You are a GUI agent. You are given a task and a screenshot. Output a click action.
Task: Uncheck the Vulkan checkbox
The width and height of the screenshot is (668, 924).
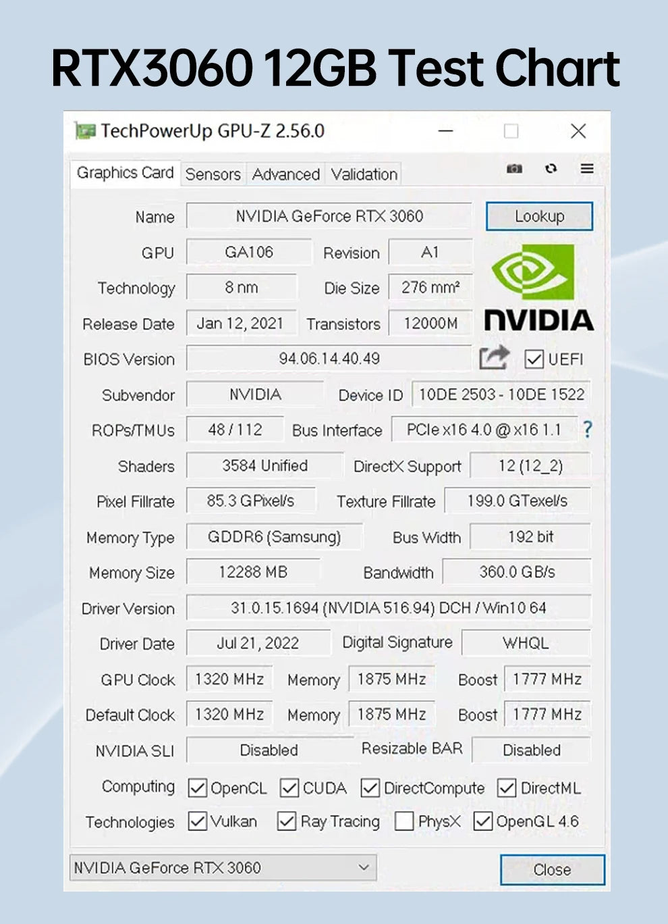196,821
